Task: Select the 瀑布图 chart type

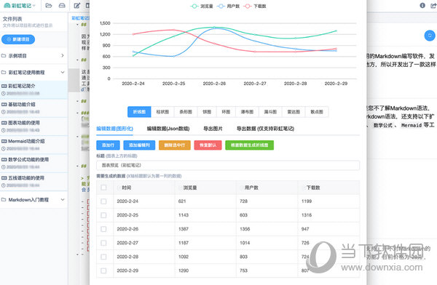Action: (x=247, y=112)
